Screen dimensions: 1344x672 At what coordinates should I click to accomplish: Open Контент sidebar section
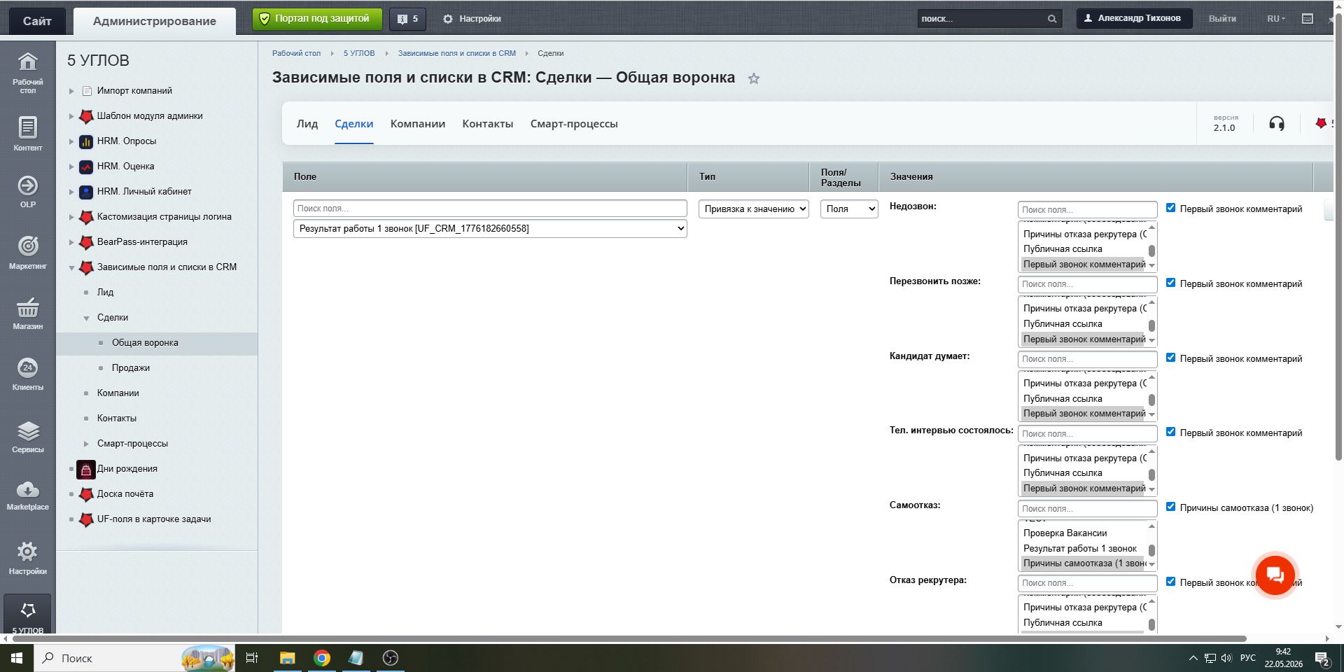click(x=27, y=134)
